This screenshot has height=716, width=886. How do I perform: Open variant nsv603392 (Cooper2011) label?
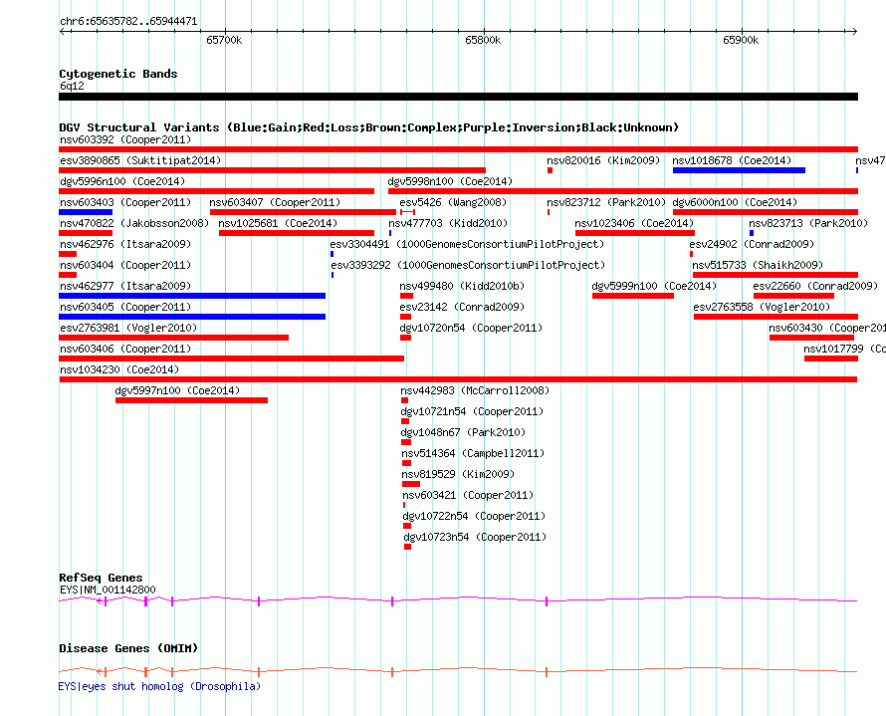[x=125, y=139]
